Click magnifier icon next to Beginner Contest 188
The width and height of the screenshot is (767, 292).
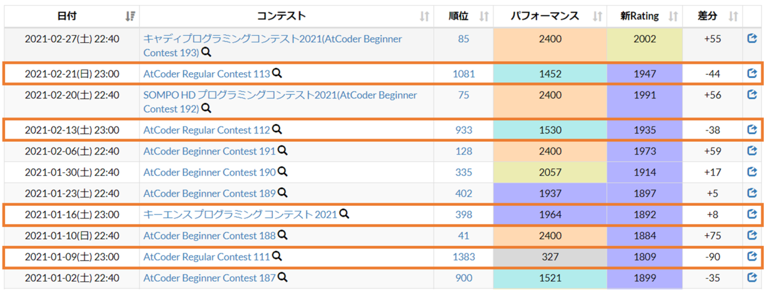[x=283, y=236]
